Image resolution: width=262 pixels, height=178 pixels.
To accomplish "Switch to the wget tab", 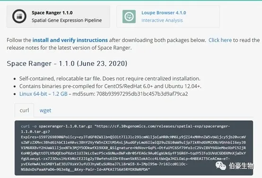I will [x=45, y=110].
